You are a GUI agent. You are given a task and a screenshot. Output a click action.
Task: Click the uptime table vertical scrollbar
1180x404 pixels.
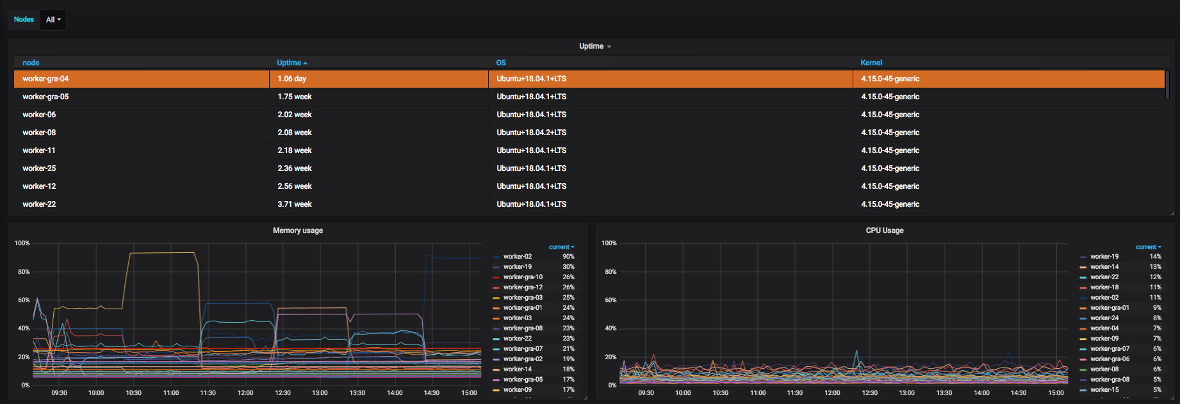click(x=1167, y=85)
